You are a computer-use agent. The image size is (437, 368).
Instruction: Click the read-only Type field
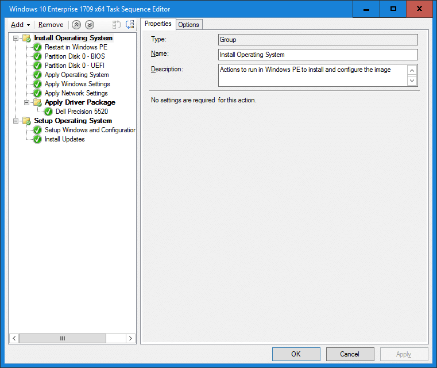pos(318,40)
